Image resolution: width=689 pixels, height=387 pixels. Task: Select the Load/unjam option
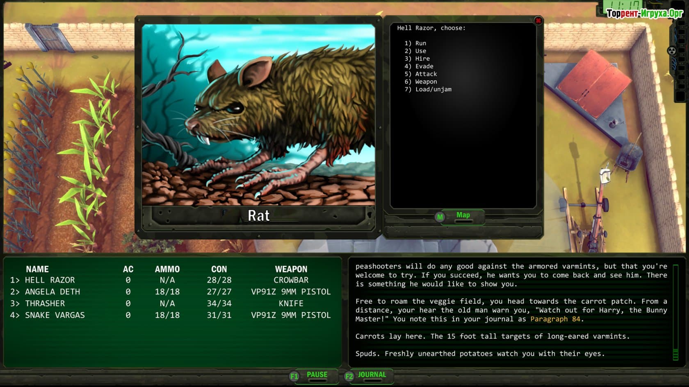point(433,89)
